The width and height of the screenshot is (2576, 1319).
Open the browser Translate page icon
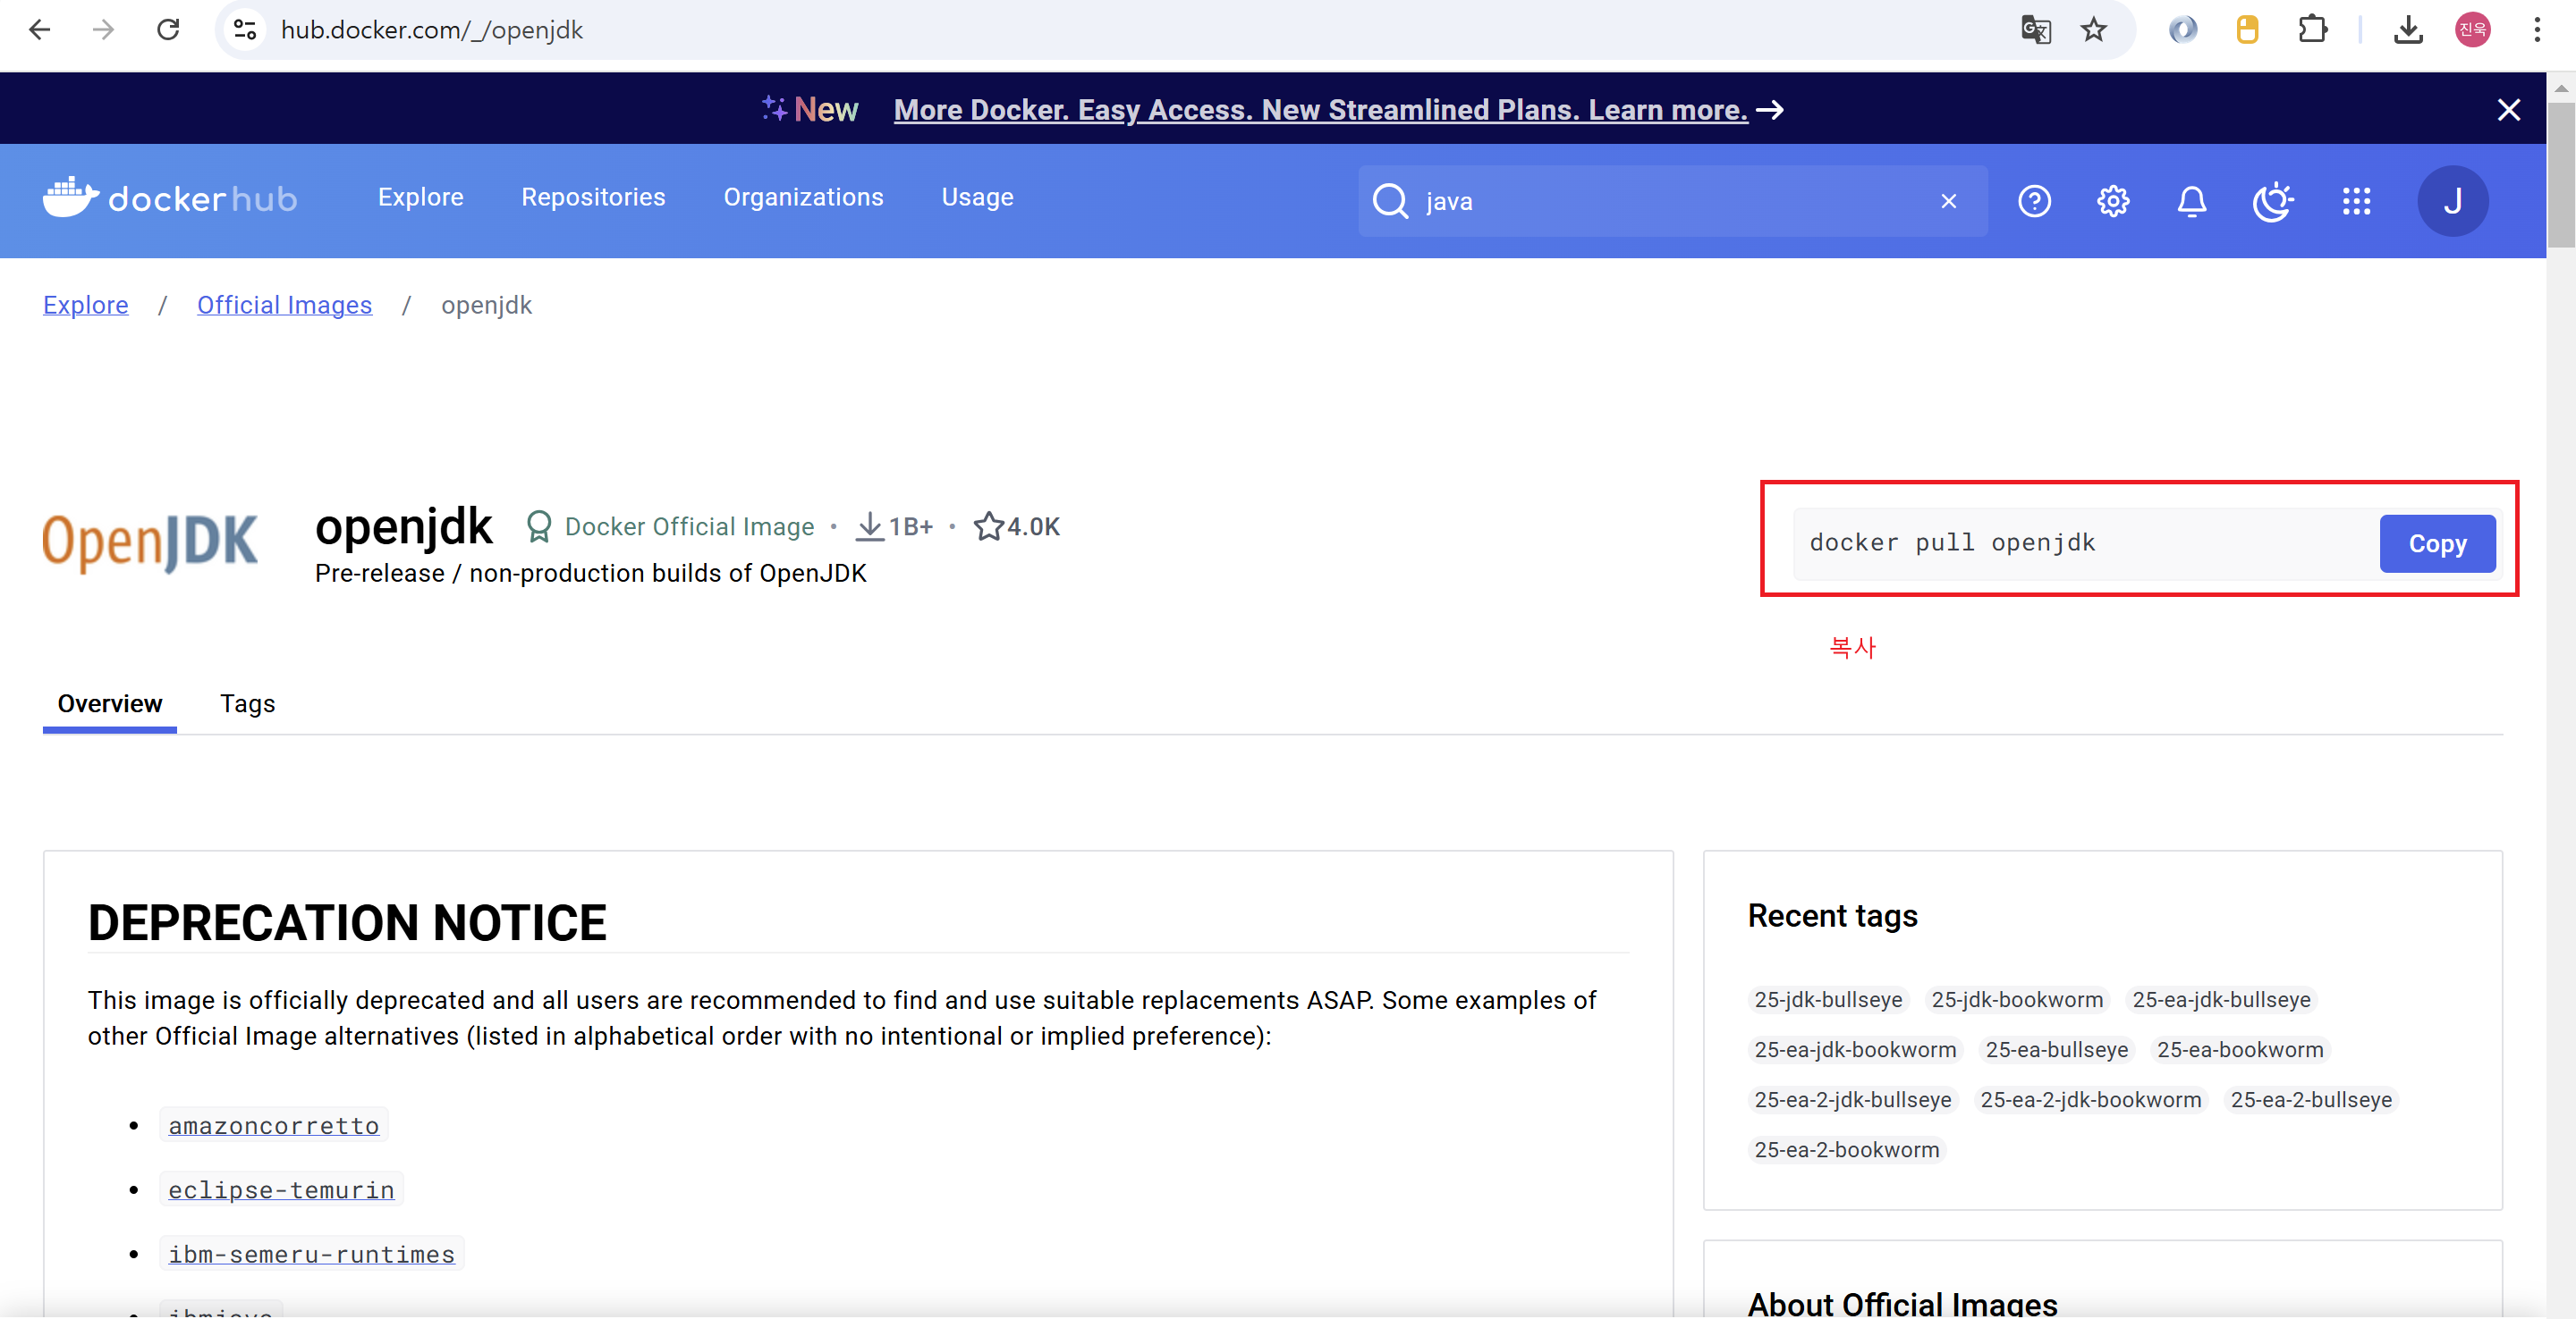tap(2035, 30)
